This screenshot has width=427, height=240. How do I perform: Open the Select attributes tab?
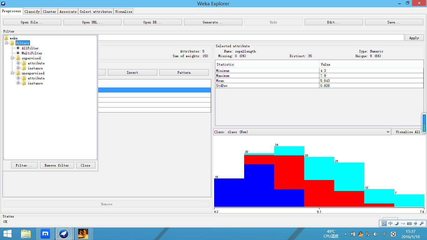pyautogui.click(x=96, y=12)
